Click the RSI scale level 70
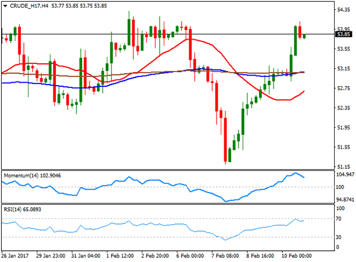The width and height of the screenshot is (356, 262). [x=339, y=219]
